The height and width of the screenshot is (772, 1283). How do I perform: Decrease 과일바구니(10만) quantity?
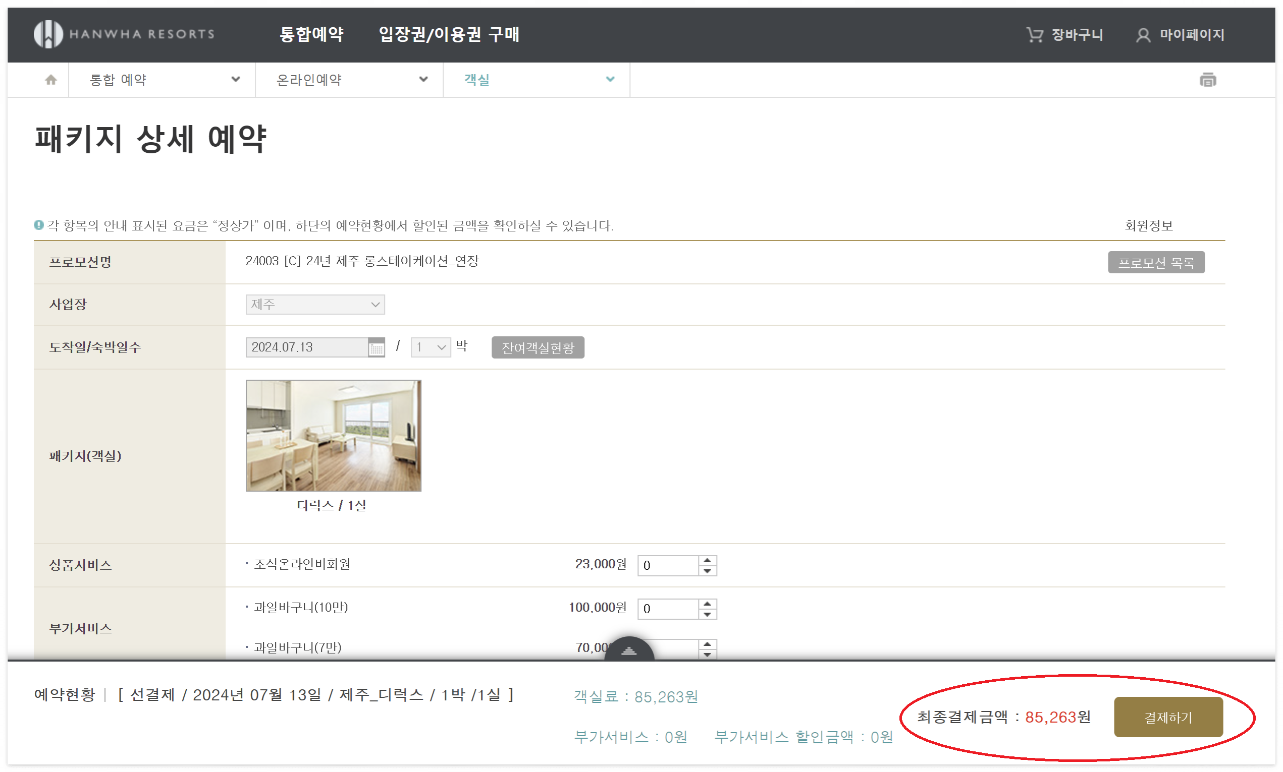(707, 614)
